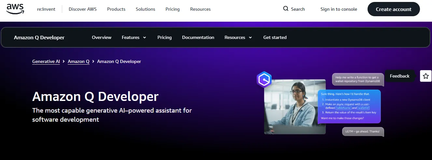Click Sign in to console link
432x160 pixels.
(339, 9)
